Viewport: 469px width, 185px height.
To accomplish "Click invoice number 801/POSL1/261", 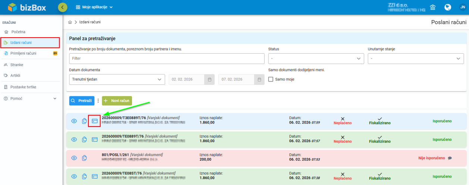I will pos(116,154).
